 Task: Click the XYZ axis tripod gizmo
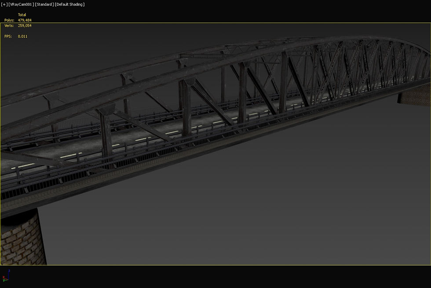6,276
